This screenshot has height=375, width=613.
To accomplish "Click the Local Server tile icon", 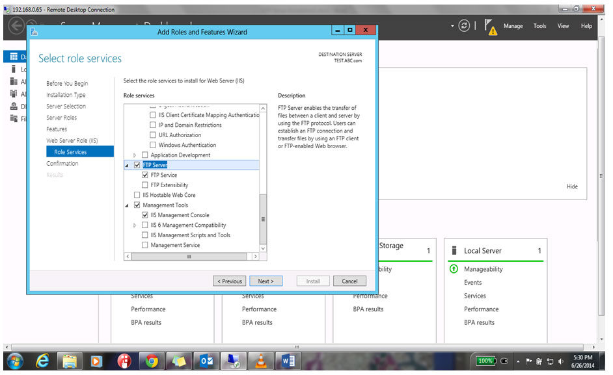I will 454,250.
